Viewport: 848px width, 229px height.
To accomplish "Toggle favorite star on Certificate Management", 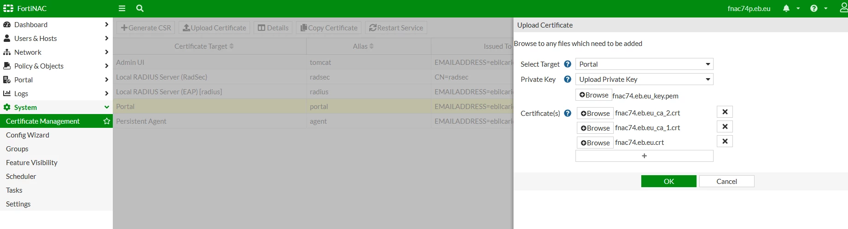I will pyautogui.click(x=107, y=121).
